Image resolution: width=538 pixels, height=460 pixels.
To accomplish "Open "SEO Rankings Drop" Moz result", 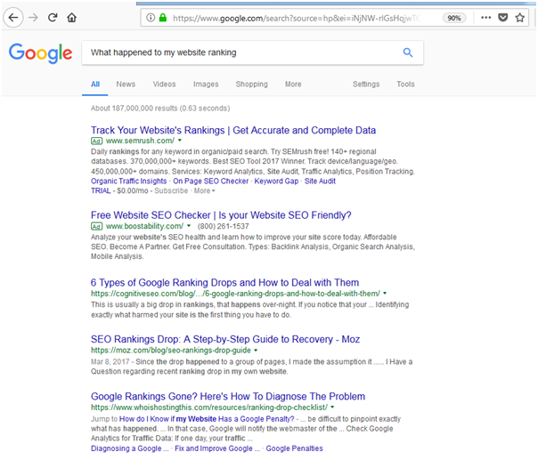I will pos(225,339).
